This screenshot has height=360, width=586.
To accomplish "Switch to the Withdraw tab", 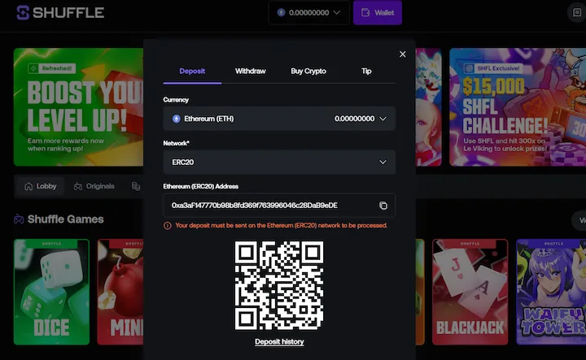I will coord(251,72).
